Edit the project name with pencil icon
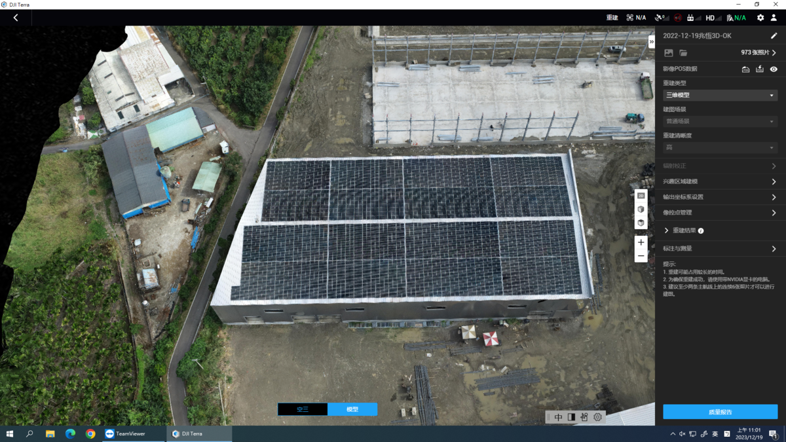 (x=774, y=36)
